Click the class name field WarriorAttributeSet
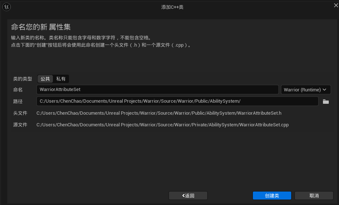339x205 pixels. (157, 90)
